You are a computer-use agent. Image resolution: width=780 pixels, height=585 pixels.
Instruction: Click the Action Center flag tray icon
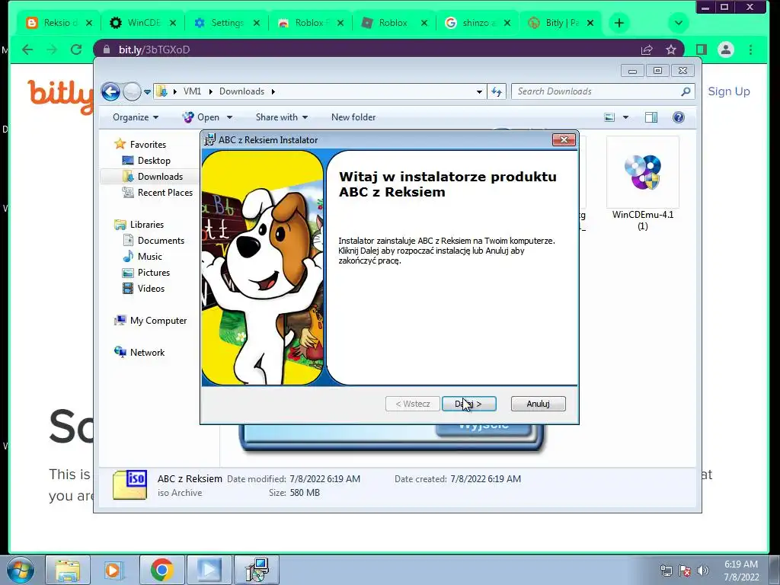click(x=685, y=571)
